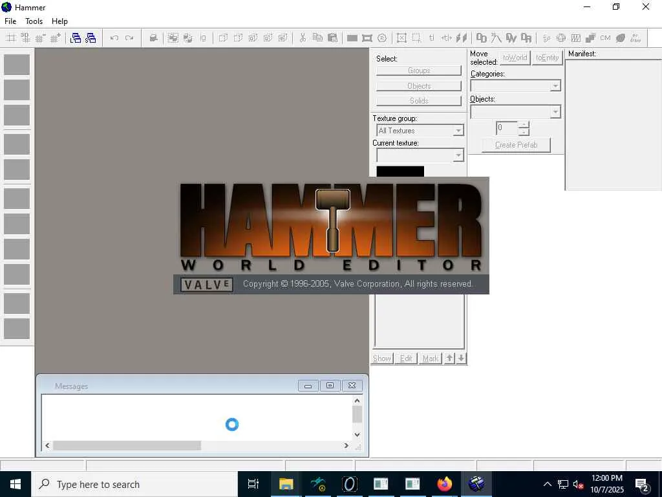Click the prefab count number field
The height and width of the screenshot is (497, 662).
click(507, 128)
